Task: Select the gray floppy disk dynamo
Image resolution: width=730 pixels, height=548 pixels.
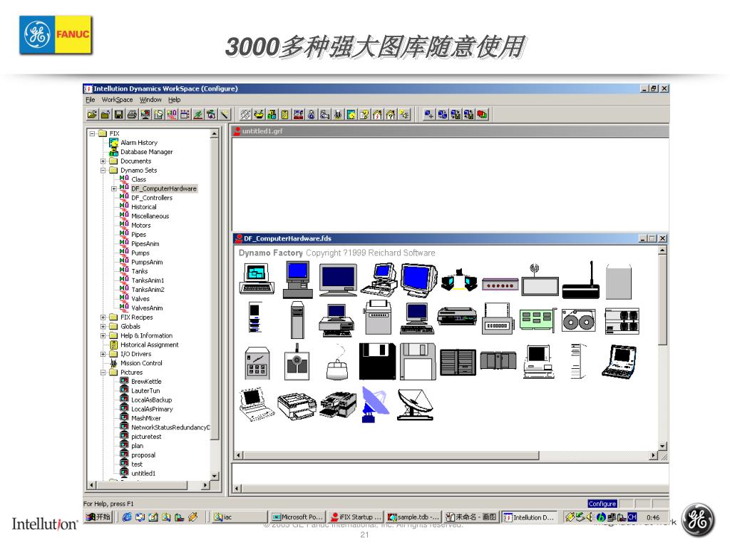Action: (418, 362)
